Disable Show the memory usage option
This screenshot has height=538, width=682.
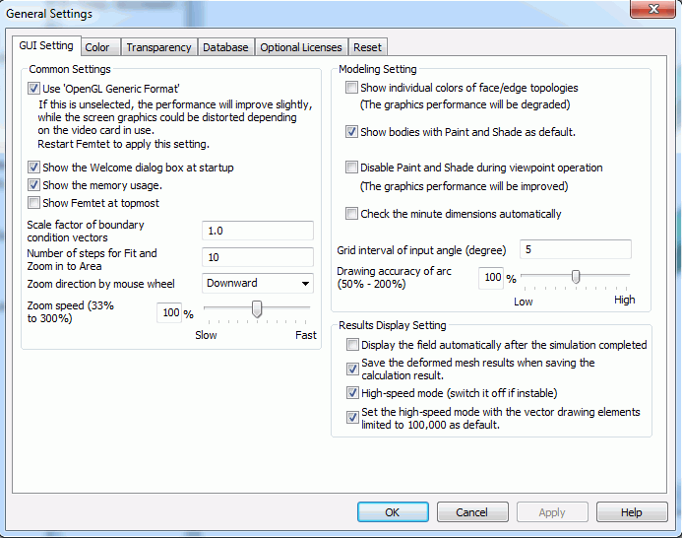click(x=34, y=185)
